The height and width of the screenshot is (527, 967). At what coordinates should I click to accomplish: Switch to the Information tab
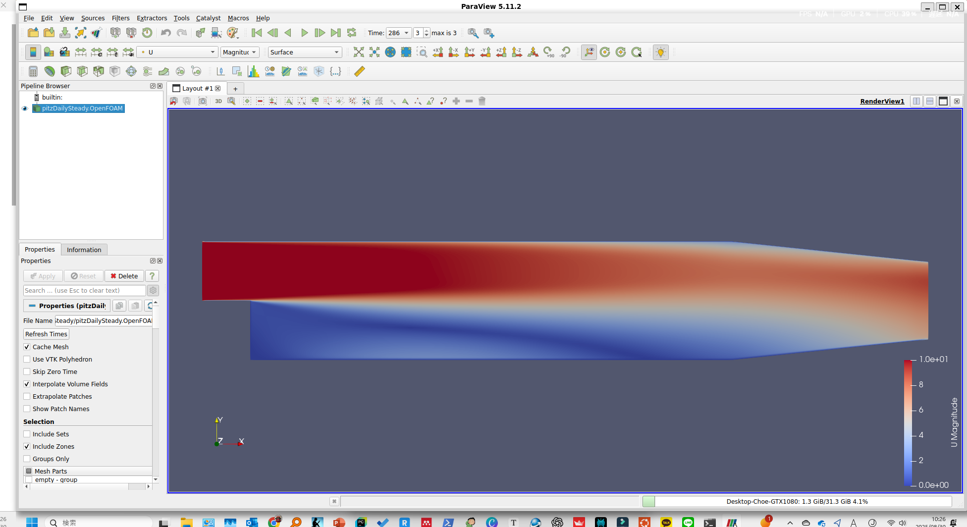tap(84, 249)
